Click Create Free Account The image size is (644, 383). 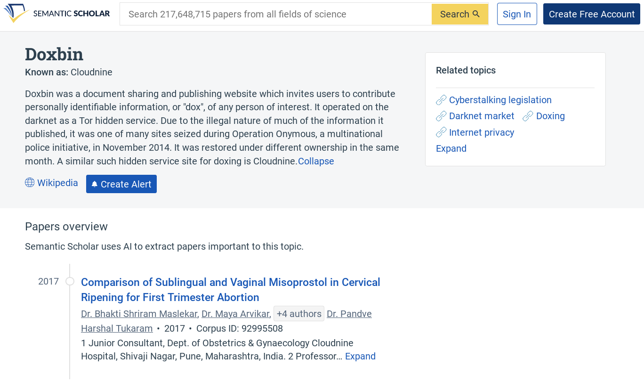pos(592,14)
